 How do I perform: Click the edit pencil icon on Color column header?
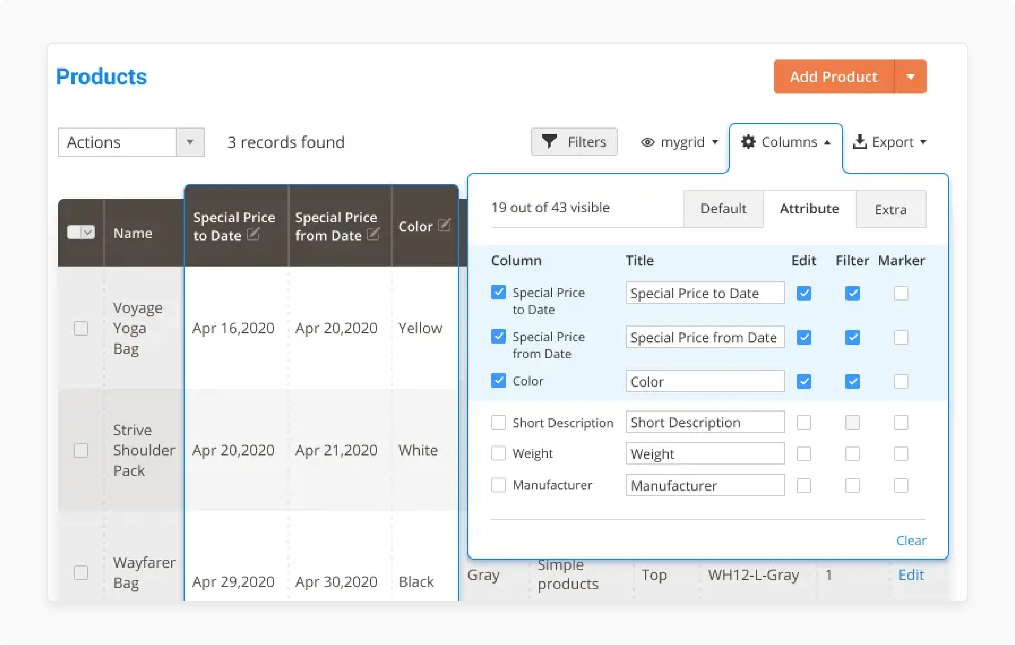[444, 225]
